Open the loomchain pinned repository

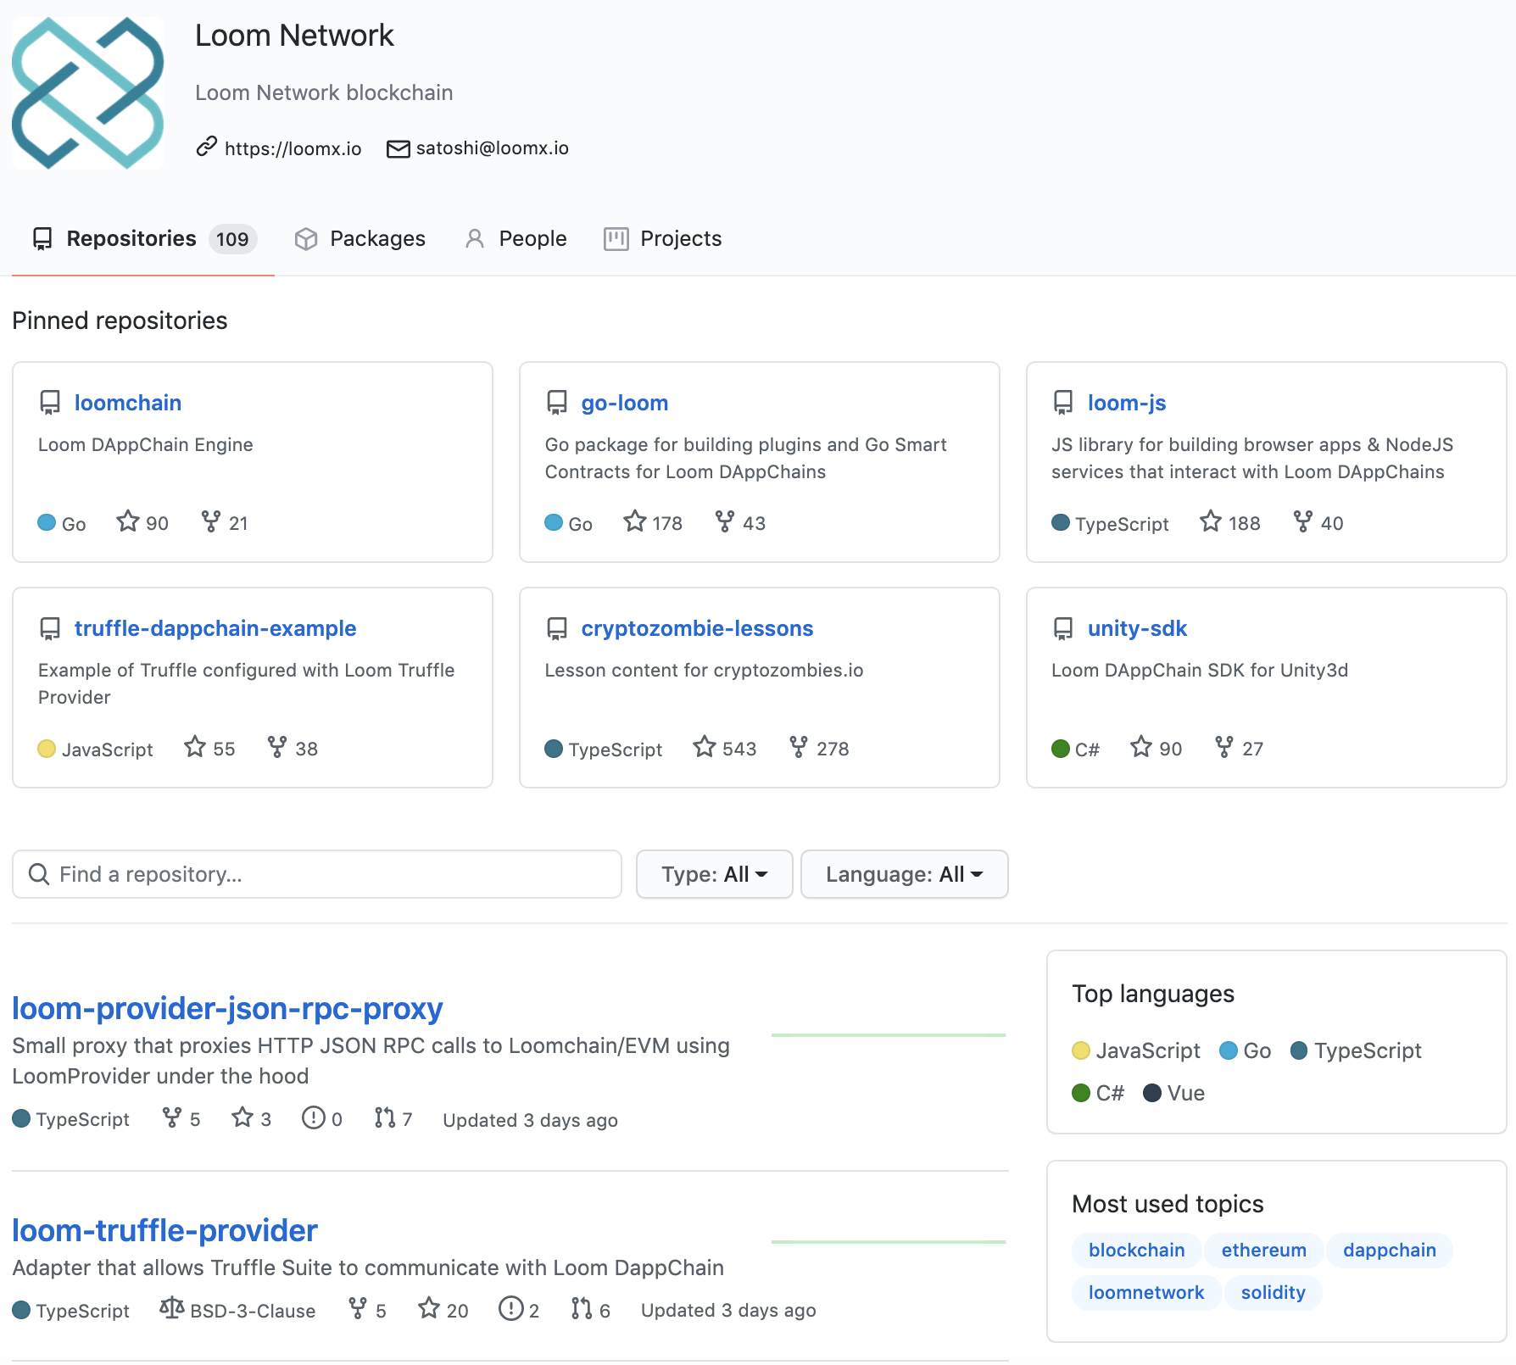(128, 403)
